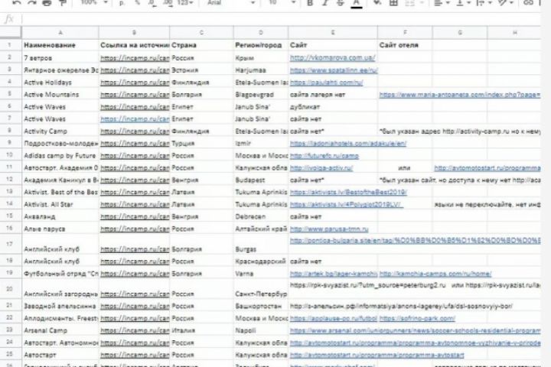Select the Izmir region cell
The width and height of the screenshot is (551, 367).
(x=261, y=143)
